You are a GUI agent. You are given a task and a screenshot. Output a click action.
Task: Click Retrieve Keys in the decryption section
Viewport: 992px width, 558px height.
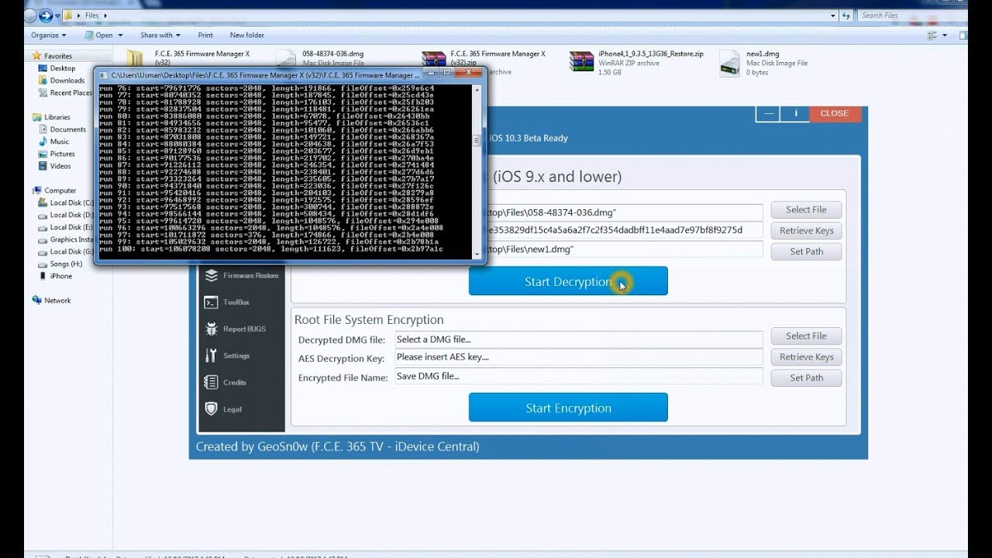coord(806,230)
